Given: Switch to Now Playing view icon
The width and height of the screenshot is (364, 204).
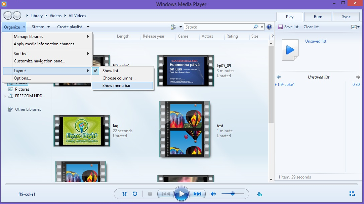Looking at the screenshot, I should pos(352,194).
